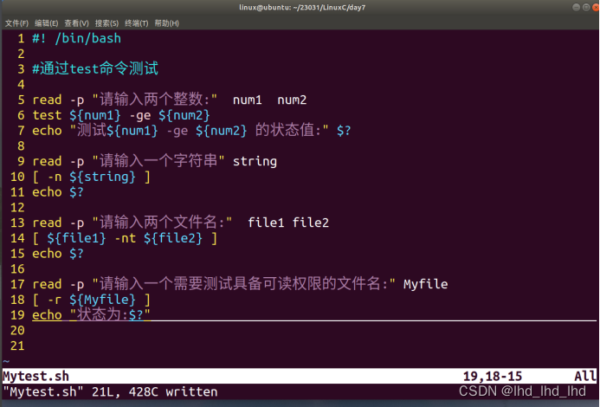Click 'All' scroll indicator in status line

point(585,377)
